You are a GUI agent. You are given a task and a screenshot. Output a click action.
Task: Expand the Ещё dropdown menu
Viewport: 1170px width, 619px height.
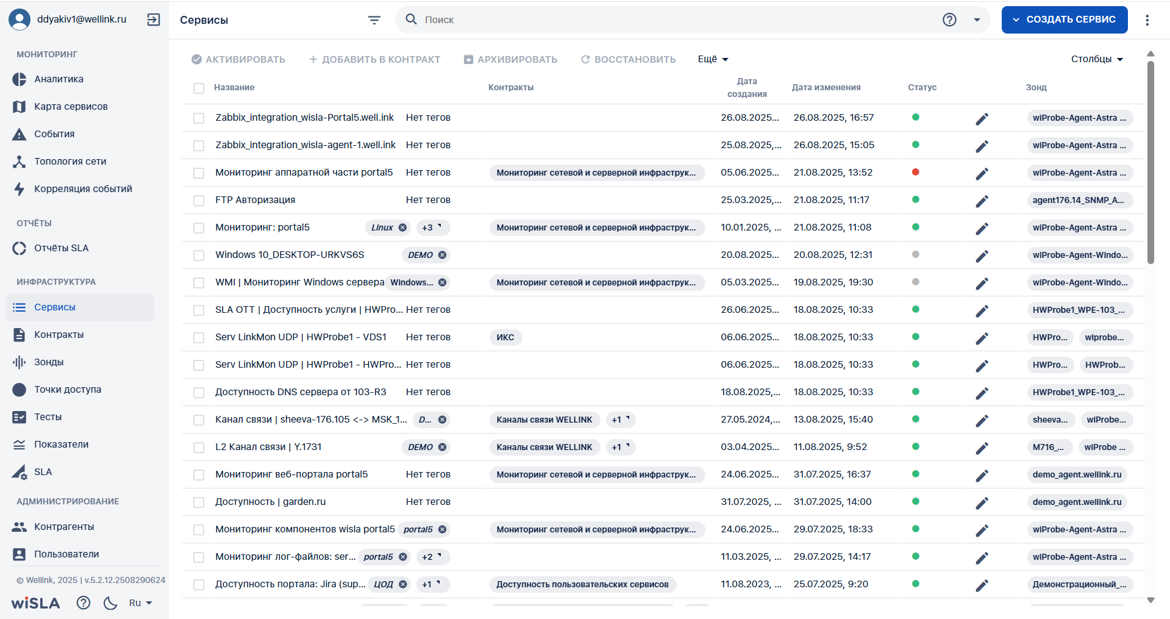tap(713, 59)
